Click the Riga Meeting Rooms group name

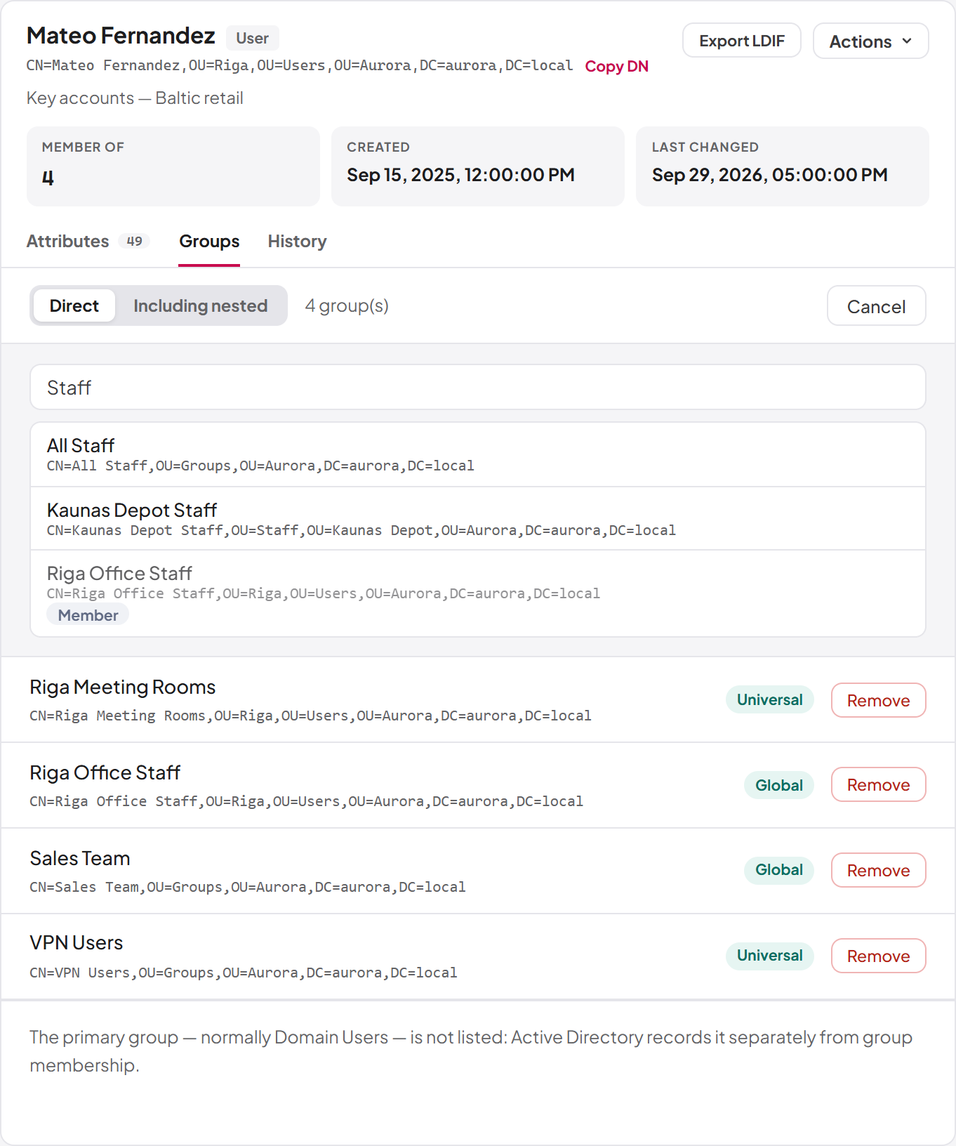click(x=123, y=687)
